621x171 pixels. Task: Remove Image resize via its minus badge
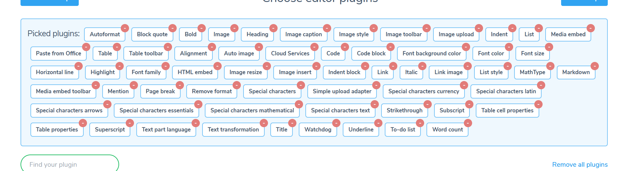267,66
